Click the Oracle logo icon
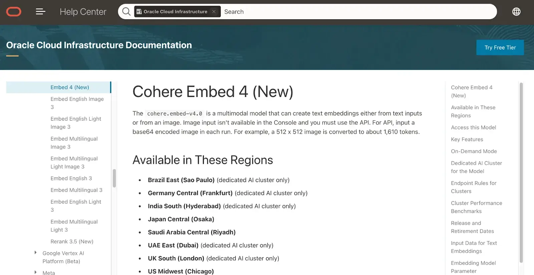 (14, 12)
